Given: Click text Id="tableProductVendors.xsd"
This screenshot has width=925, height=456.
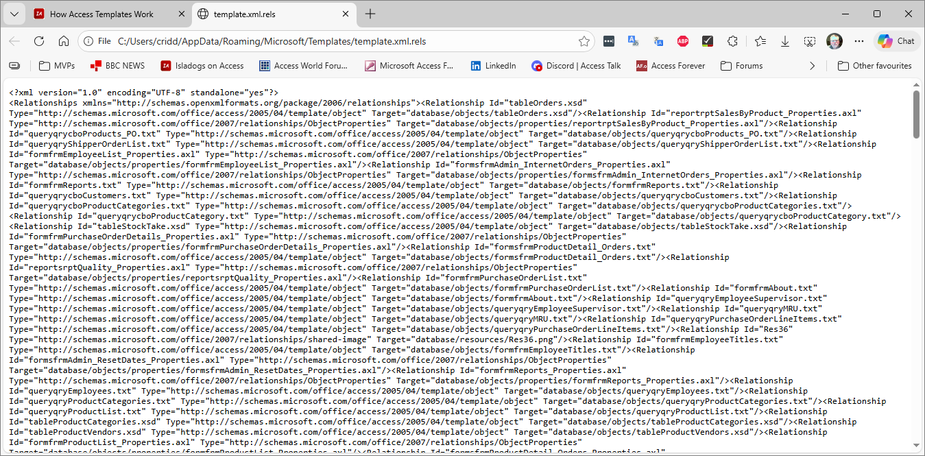Looking at the screenshot, I should tap(77, 432).
